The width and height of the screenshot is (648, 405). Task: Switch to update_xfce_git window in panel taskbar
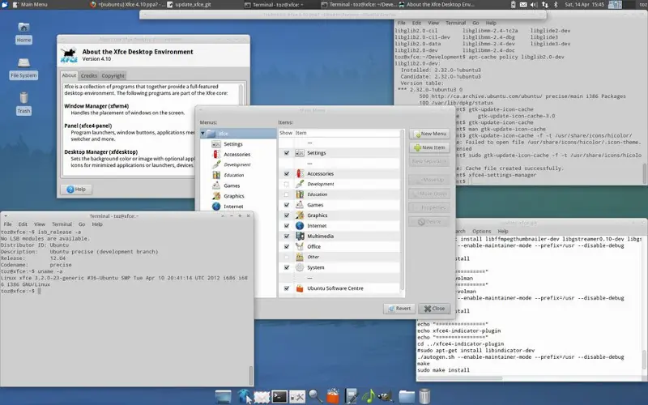point(194,5)
